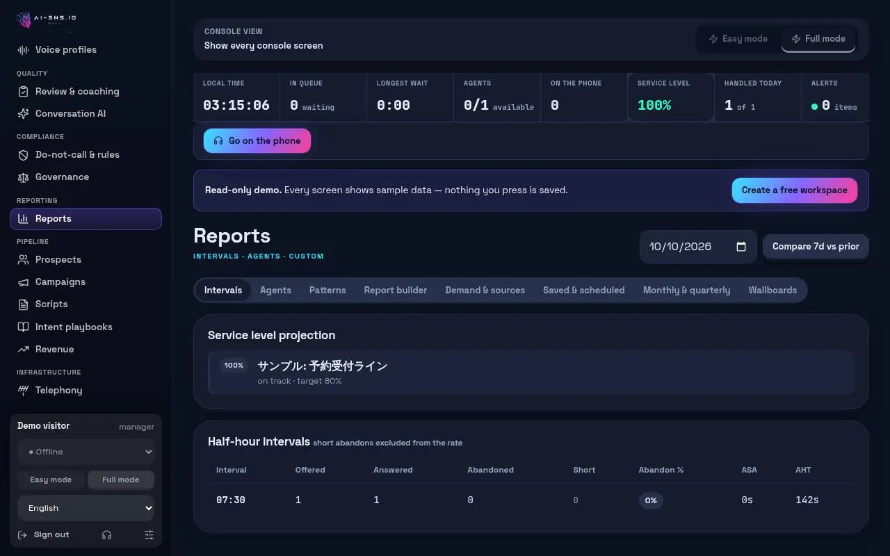The height and width of the screenshot is (556, 890).
Task: Click the 07:30 interval cell
Action: tap(231, 500)
